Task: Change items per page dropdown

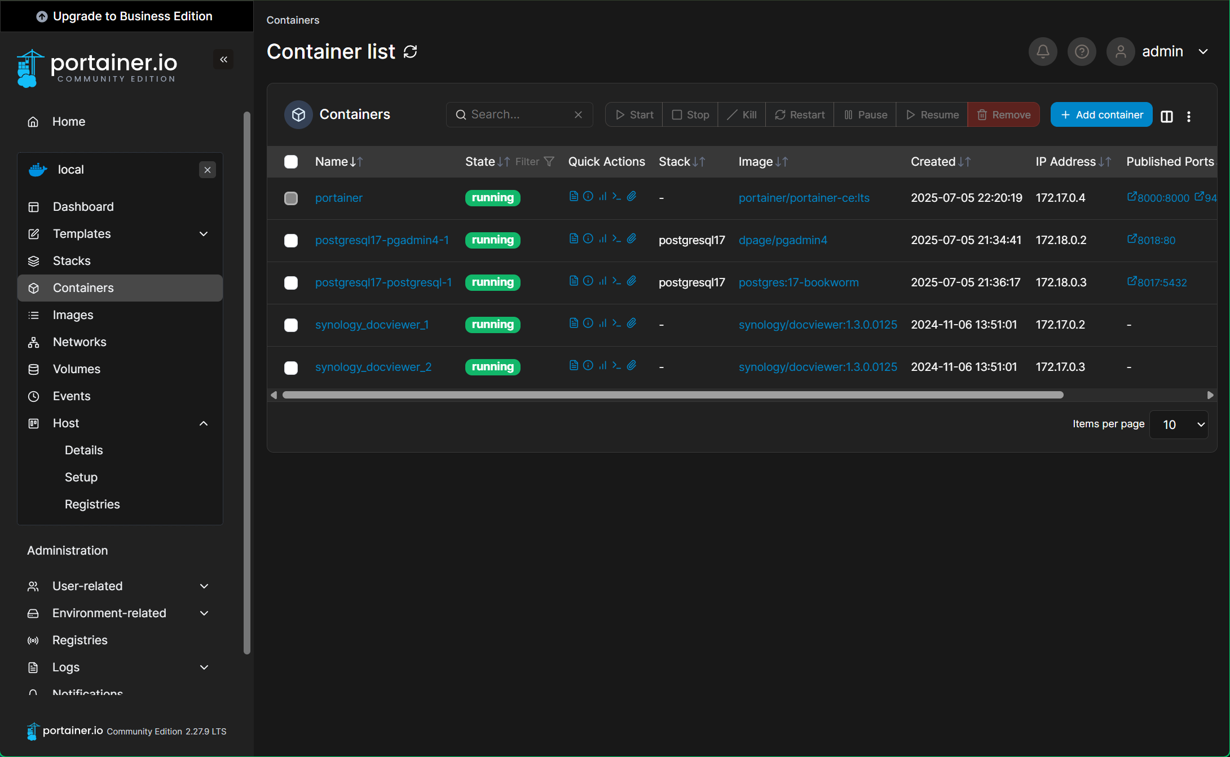Action: pos(1178,424)
